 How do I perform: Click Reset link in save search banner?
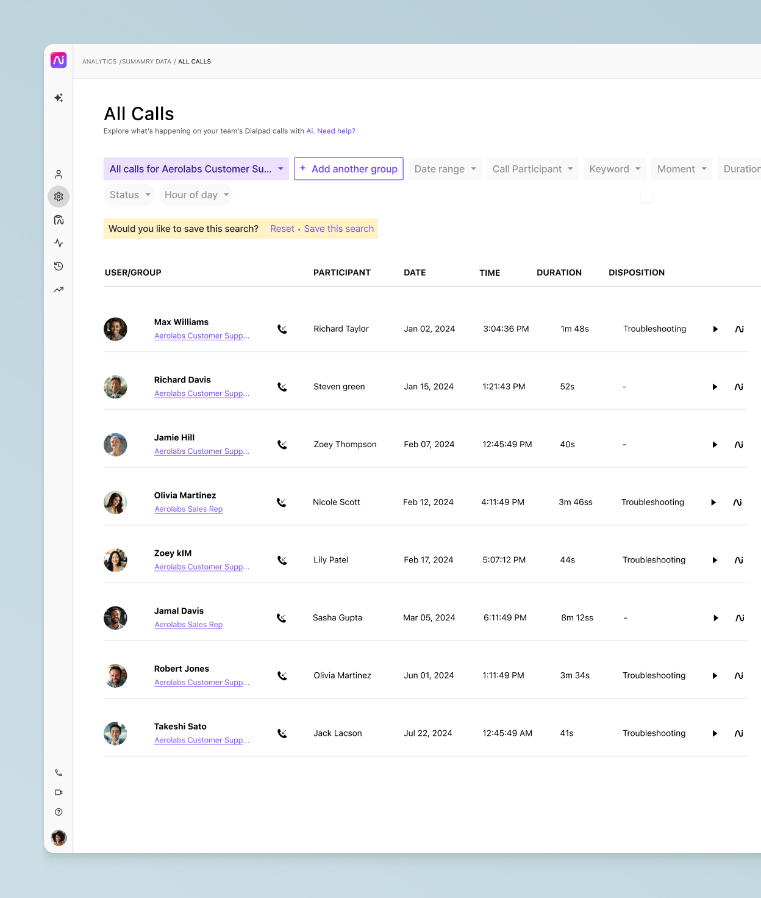coord(282,229)
